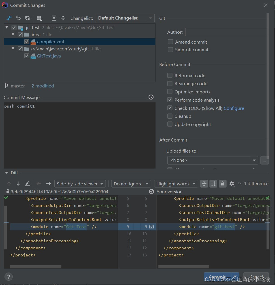Uncheck the git-test root checkbox
275x285 pixels.
(x=14, y=27)
